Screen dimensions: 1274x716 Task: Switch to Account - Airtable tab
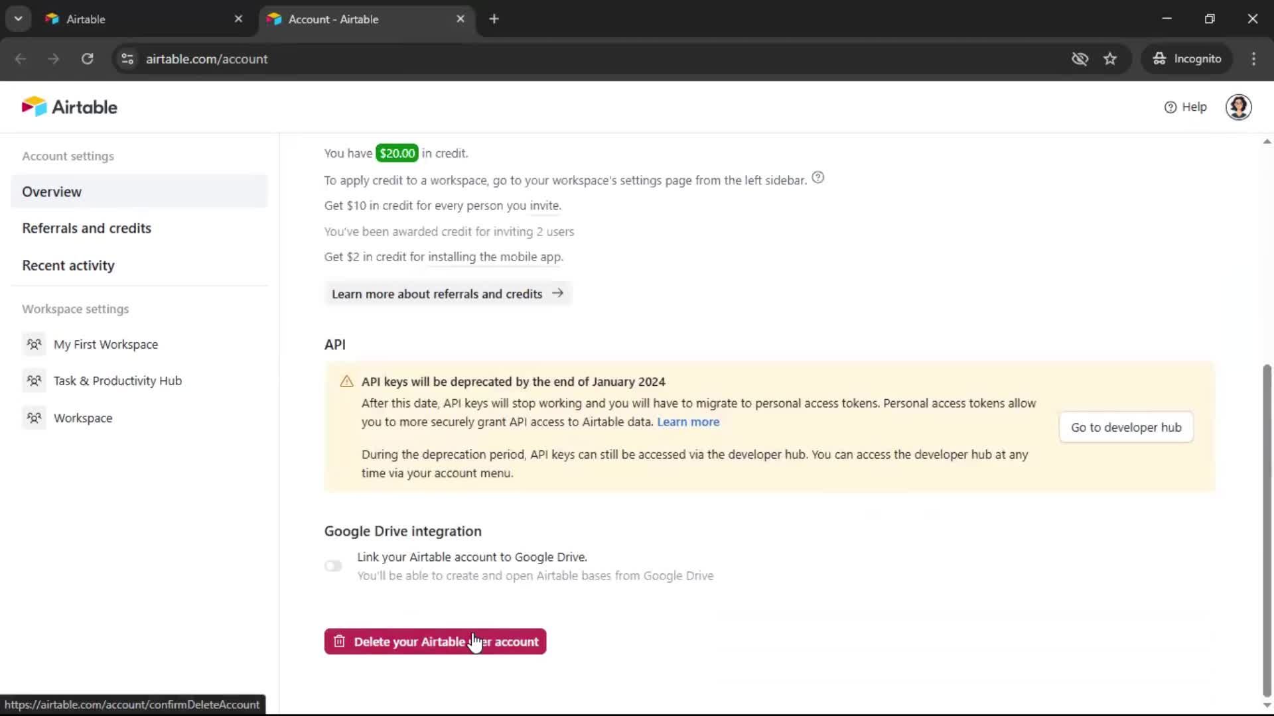coord(367,19)
